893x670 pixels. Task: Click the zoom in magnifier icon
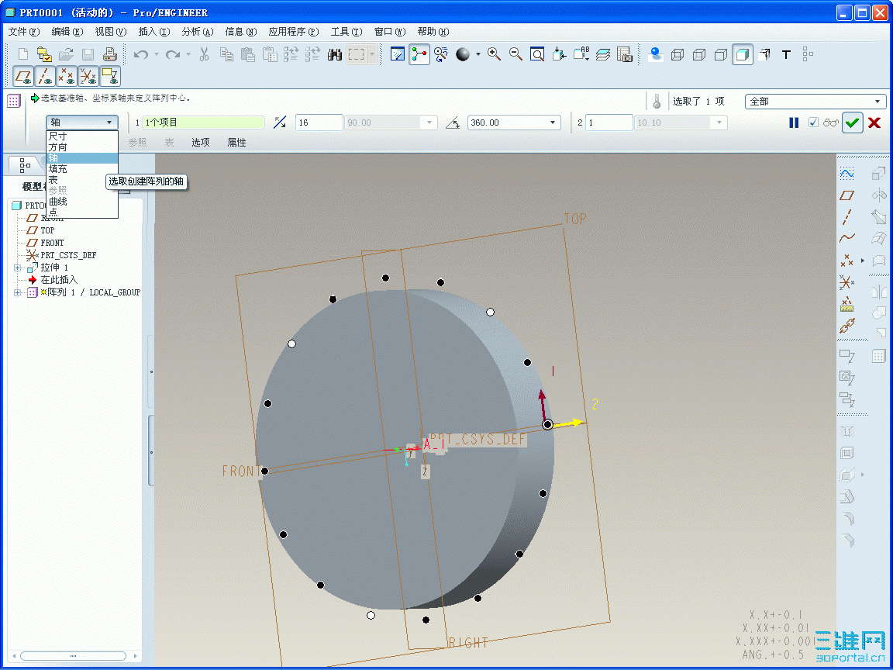pyautogui.click(x=494, y=54)
